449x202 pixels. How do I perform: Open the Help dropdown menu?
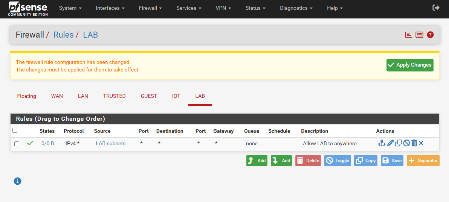[x=335, y=8]
